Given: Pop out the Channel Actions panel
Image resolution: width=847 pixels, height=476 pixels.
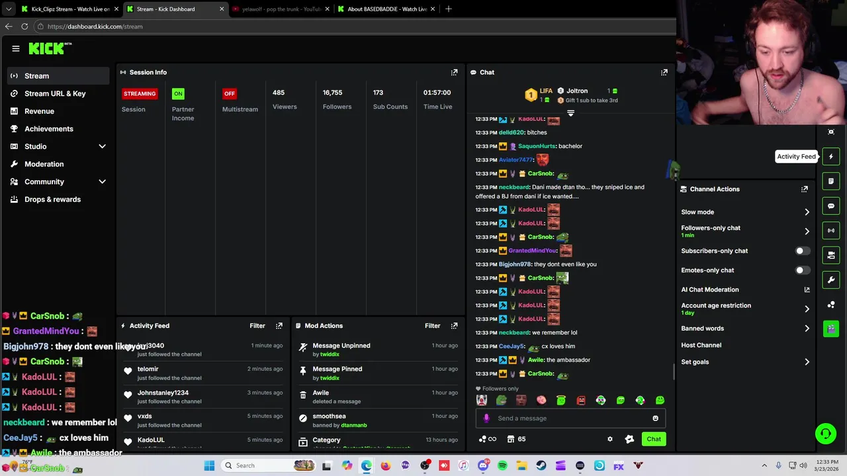Looking at the screenshot, I should [805, 189].
